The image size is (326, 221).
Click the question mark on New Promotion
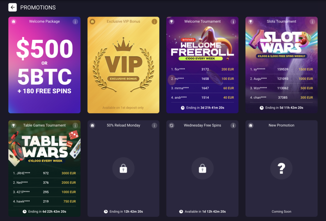click(x=281, y=168)
